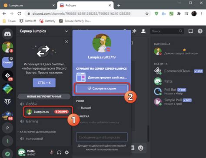206x158 pixels.
Task: Click Lumpics.ru#2719 profile avatar
Action: tap(102, 43)
